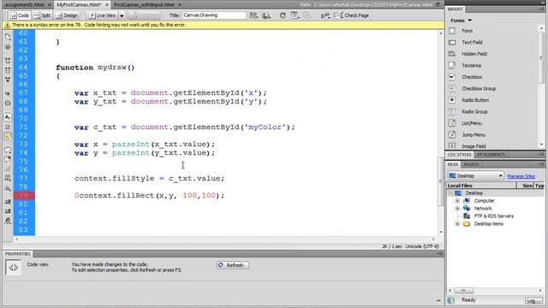
Task: Open the View Options toolbar icon
Action: (x=295, y=15)
